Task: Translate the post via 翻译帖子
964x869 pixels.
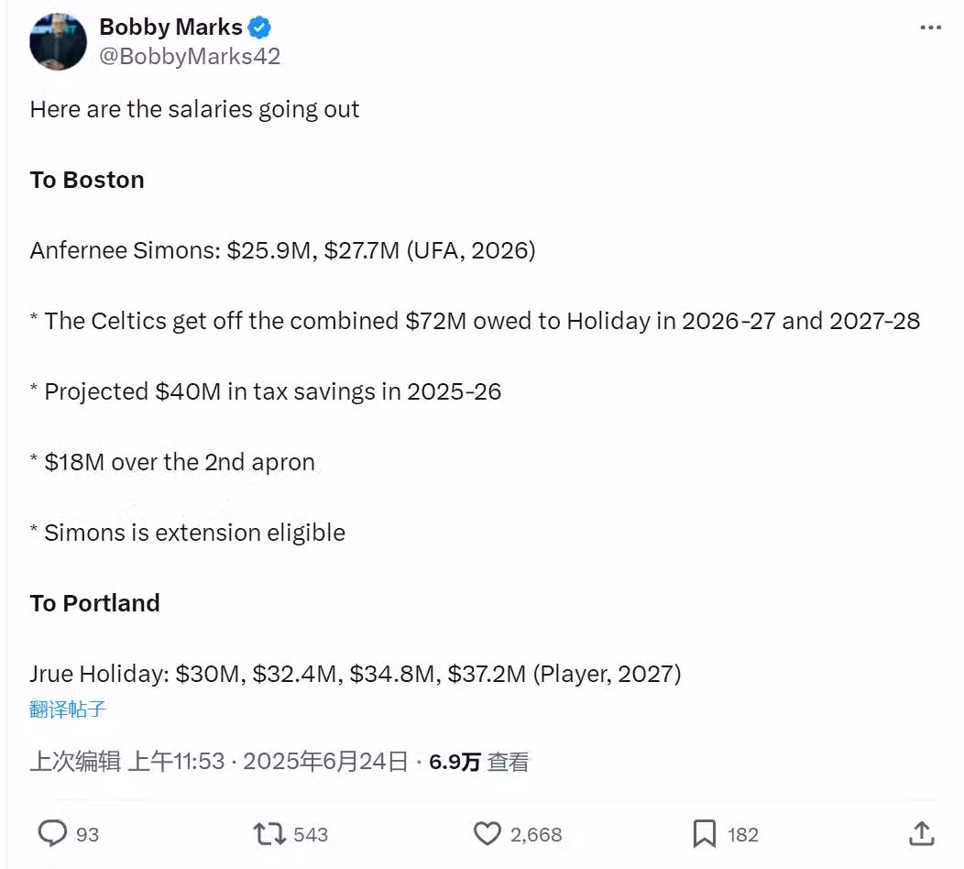Action: coord(68,709)
